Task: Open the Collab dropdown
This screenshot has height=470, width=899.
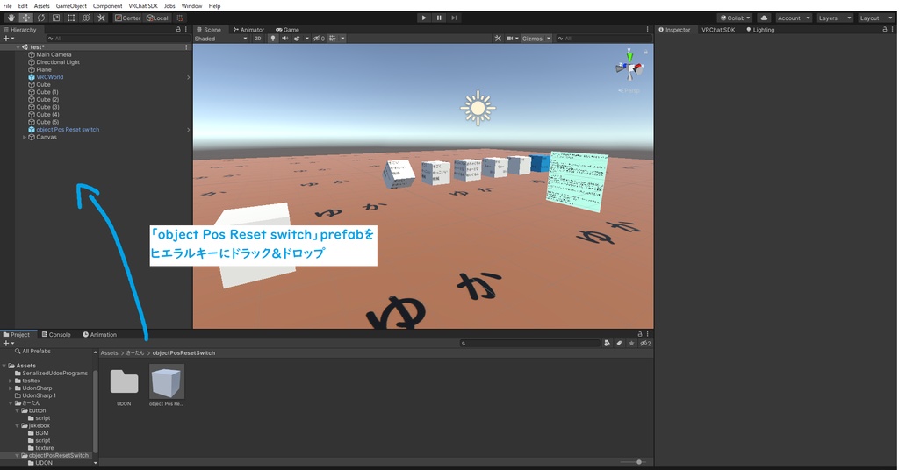Action: (735, 18)
